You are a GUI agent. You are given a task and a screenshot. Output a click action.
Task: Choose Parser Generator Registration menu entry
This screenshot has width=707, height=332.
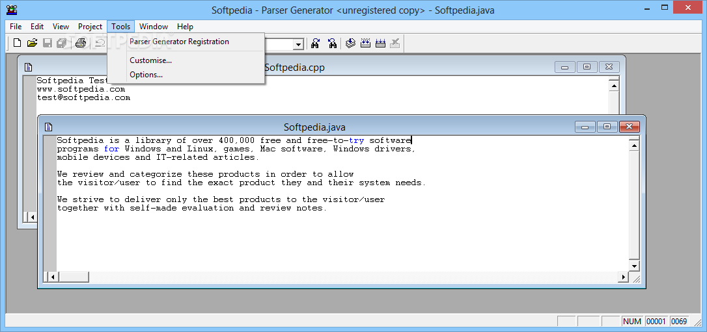(186, 42)
